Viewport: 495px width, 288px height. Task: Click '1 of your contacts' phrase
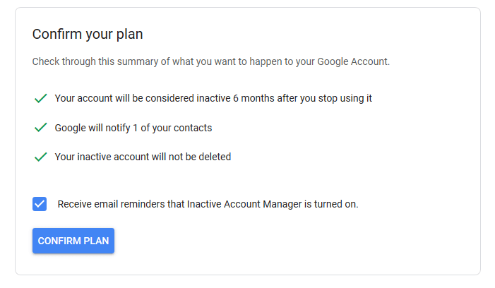(x=172, y=128)
